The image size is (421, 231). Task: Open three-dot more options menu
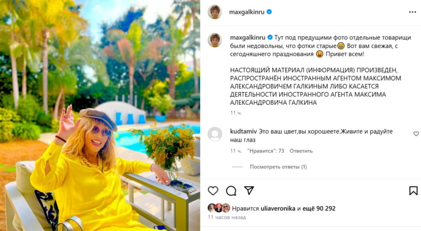[x=412, y=12]
